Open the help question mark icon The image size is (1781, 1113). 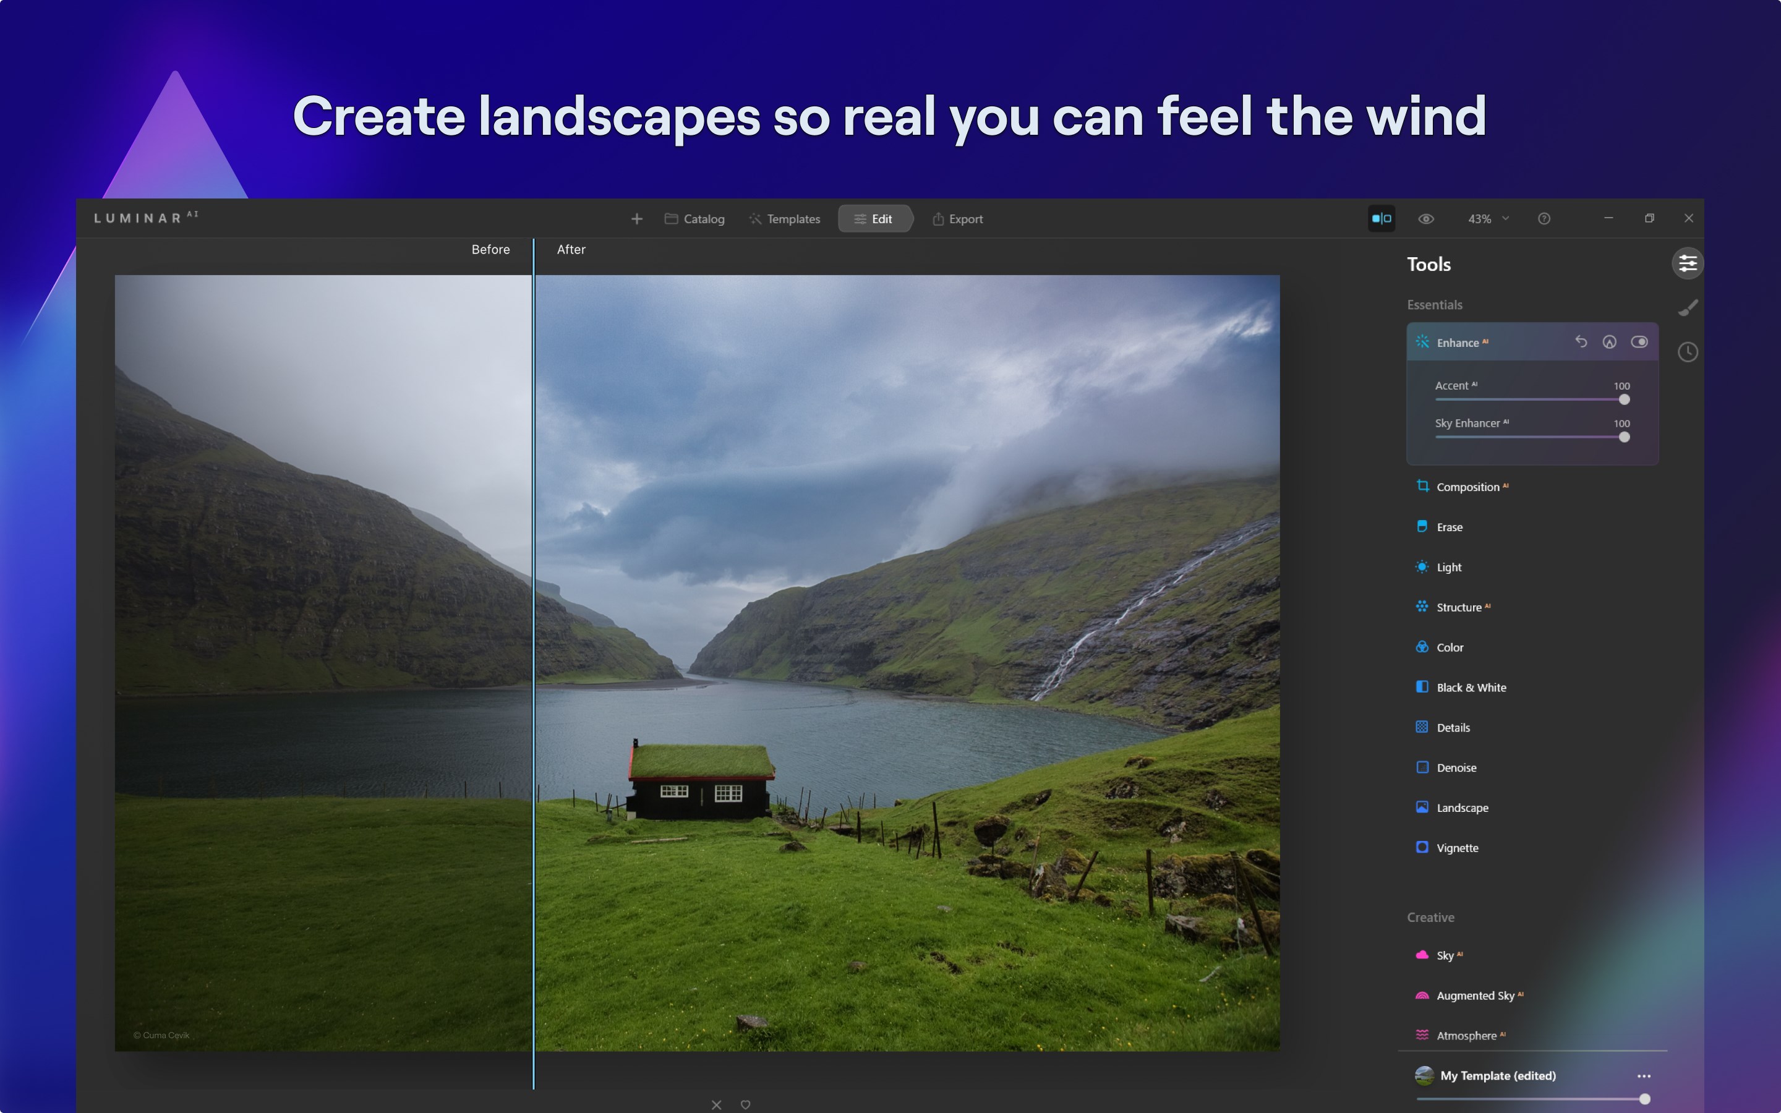click(1544, 219)
